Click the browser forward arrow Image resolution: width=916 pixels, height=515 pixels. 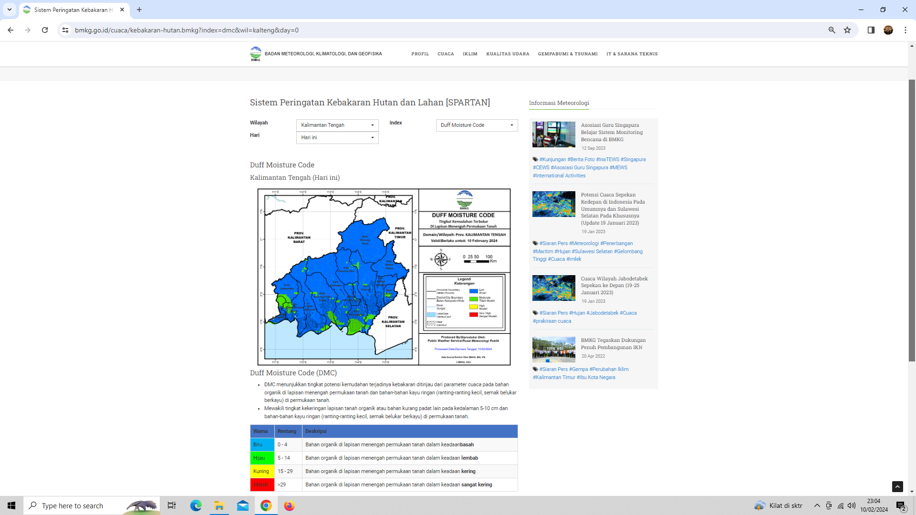point(28,30)
